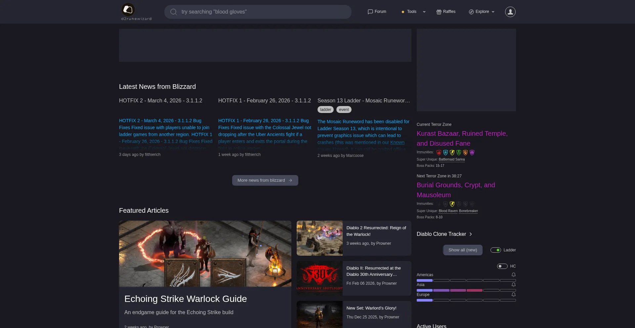Screen dimensions: 635x328
Task: Click the Forum speech bubble icon
Action: [x=370, y=12]
